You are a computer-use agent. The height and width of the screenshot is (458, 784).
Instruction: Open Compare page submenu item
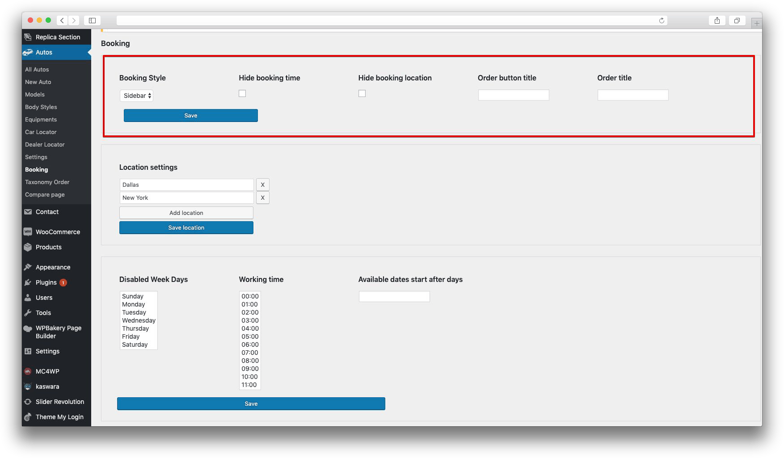coord(45,194)
